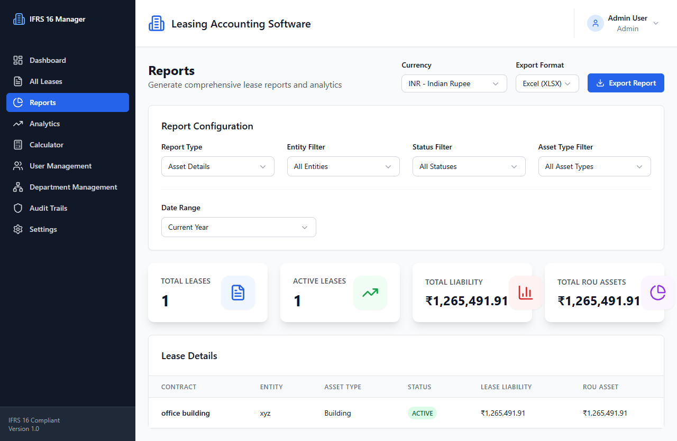Click the Total ROU Assets purple pie icon
This screenshot has width=677, height=441.
coord(657,293)
